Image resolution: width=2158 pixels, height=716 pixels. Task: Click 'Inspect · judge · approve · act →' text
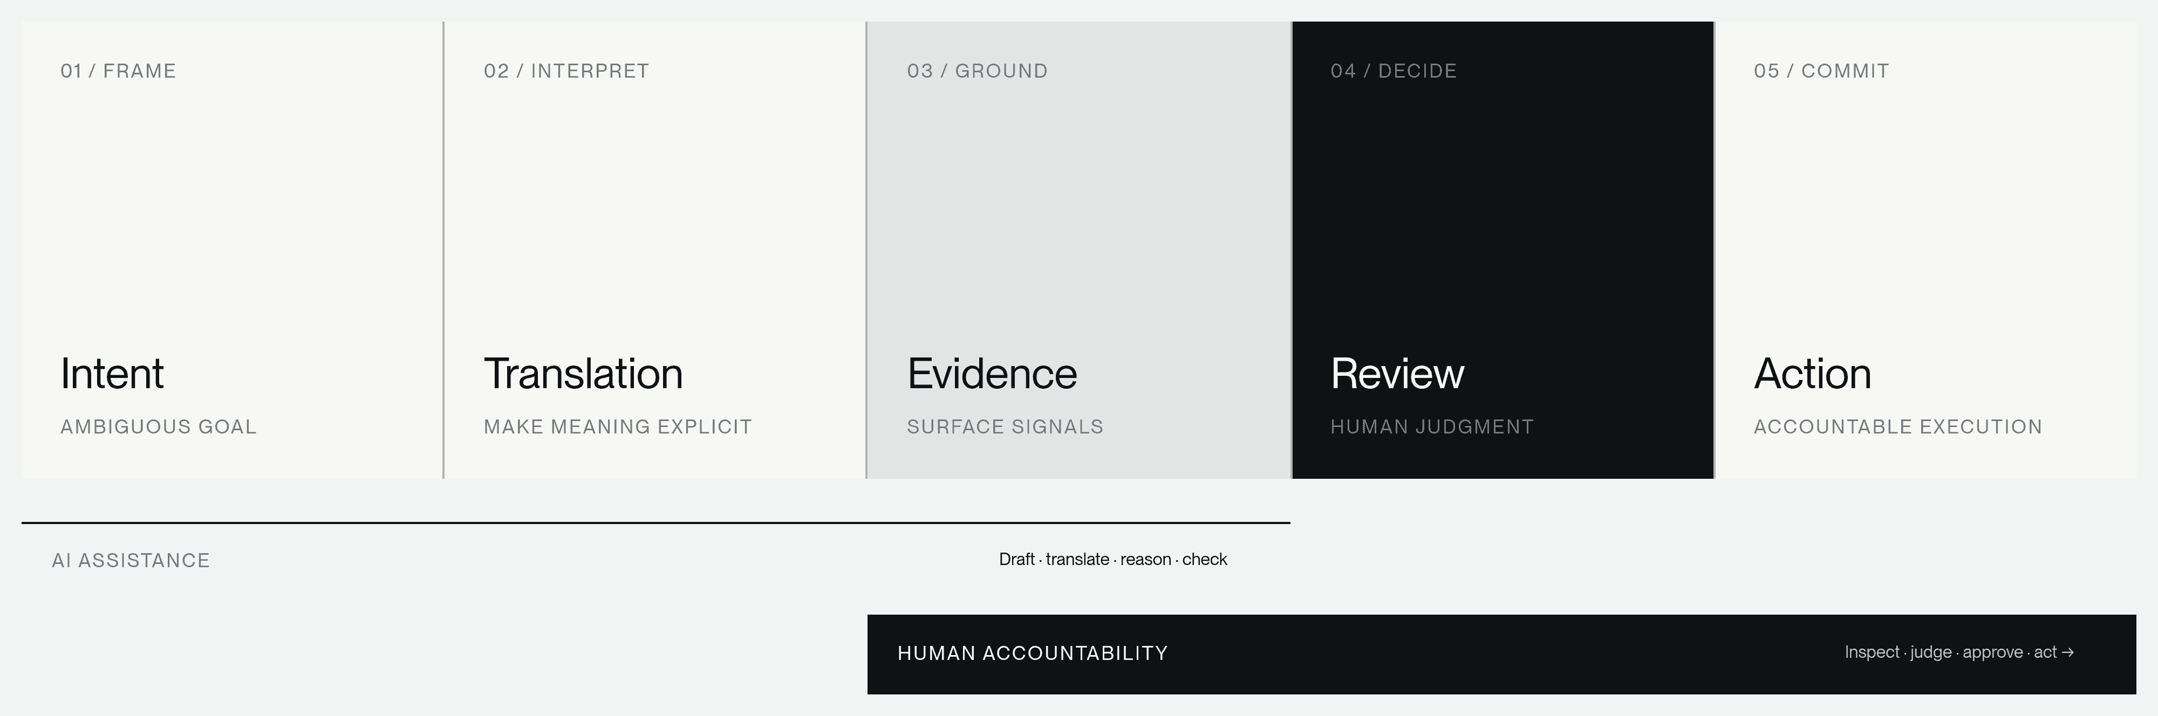1959,652
